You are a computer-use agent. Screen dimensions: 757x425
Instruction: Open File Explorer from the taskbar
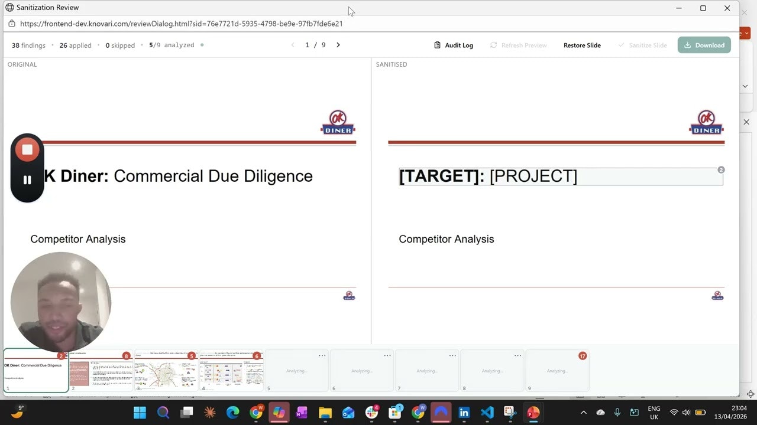tap(325, 412)
